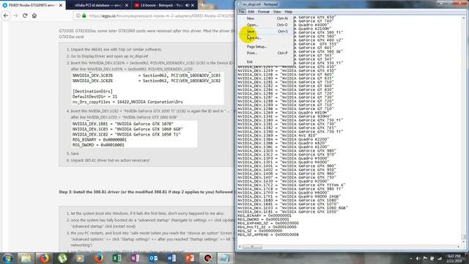Open the Notepad Help menu
The image size is (469, 264).
tap(288, 12)
